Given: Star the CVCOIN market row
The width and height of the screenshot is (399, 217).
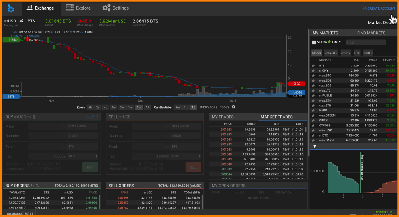Looking at the screenshot, I should coord(314,125).
